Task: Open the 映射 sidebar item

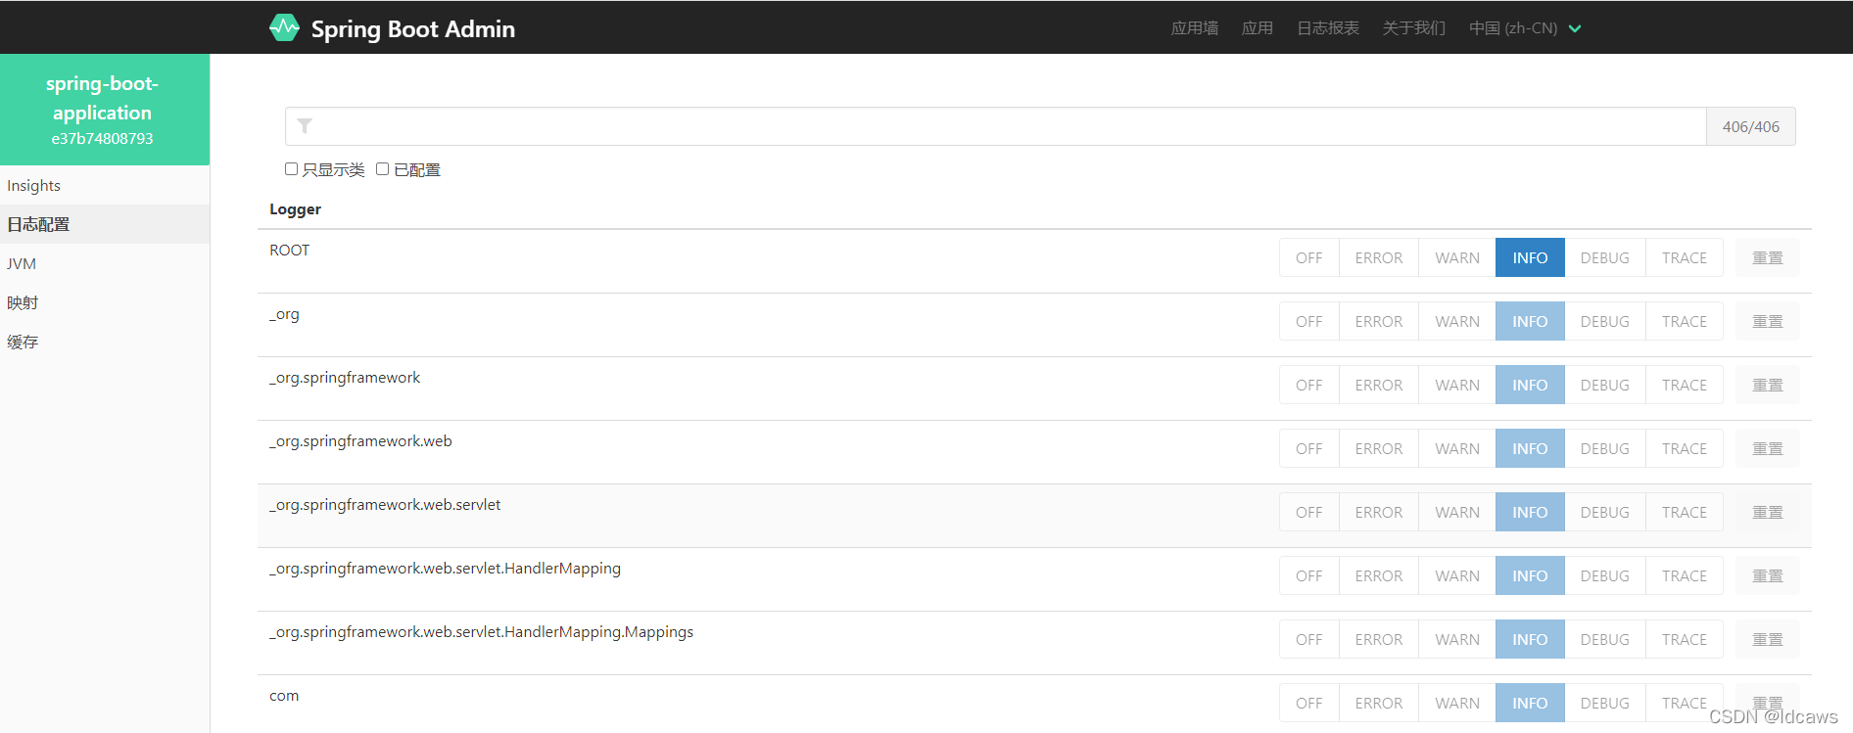Action: point(105,302)
